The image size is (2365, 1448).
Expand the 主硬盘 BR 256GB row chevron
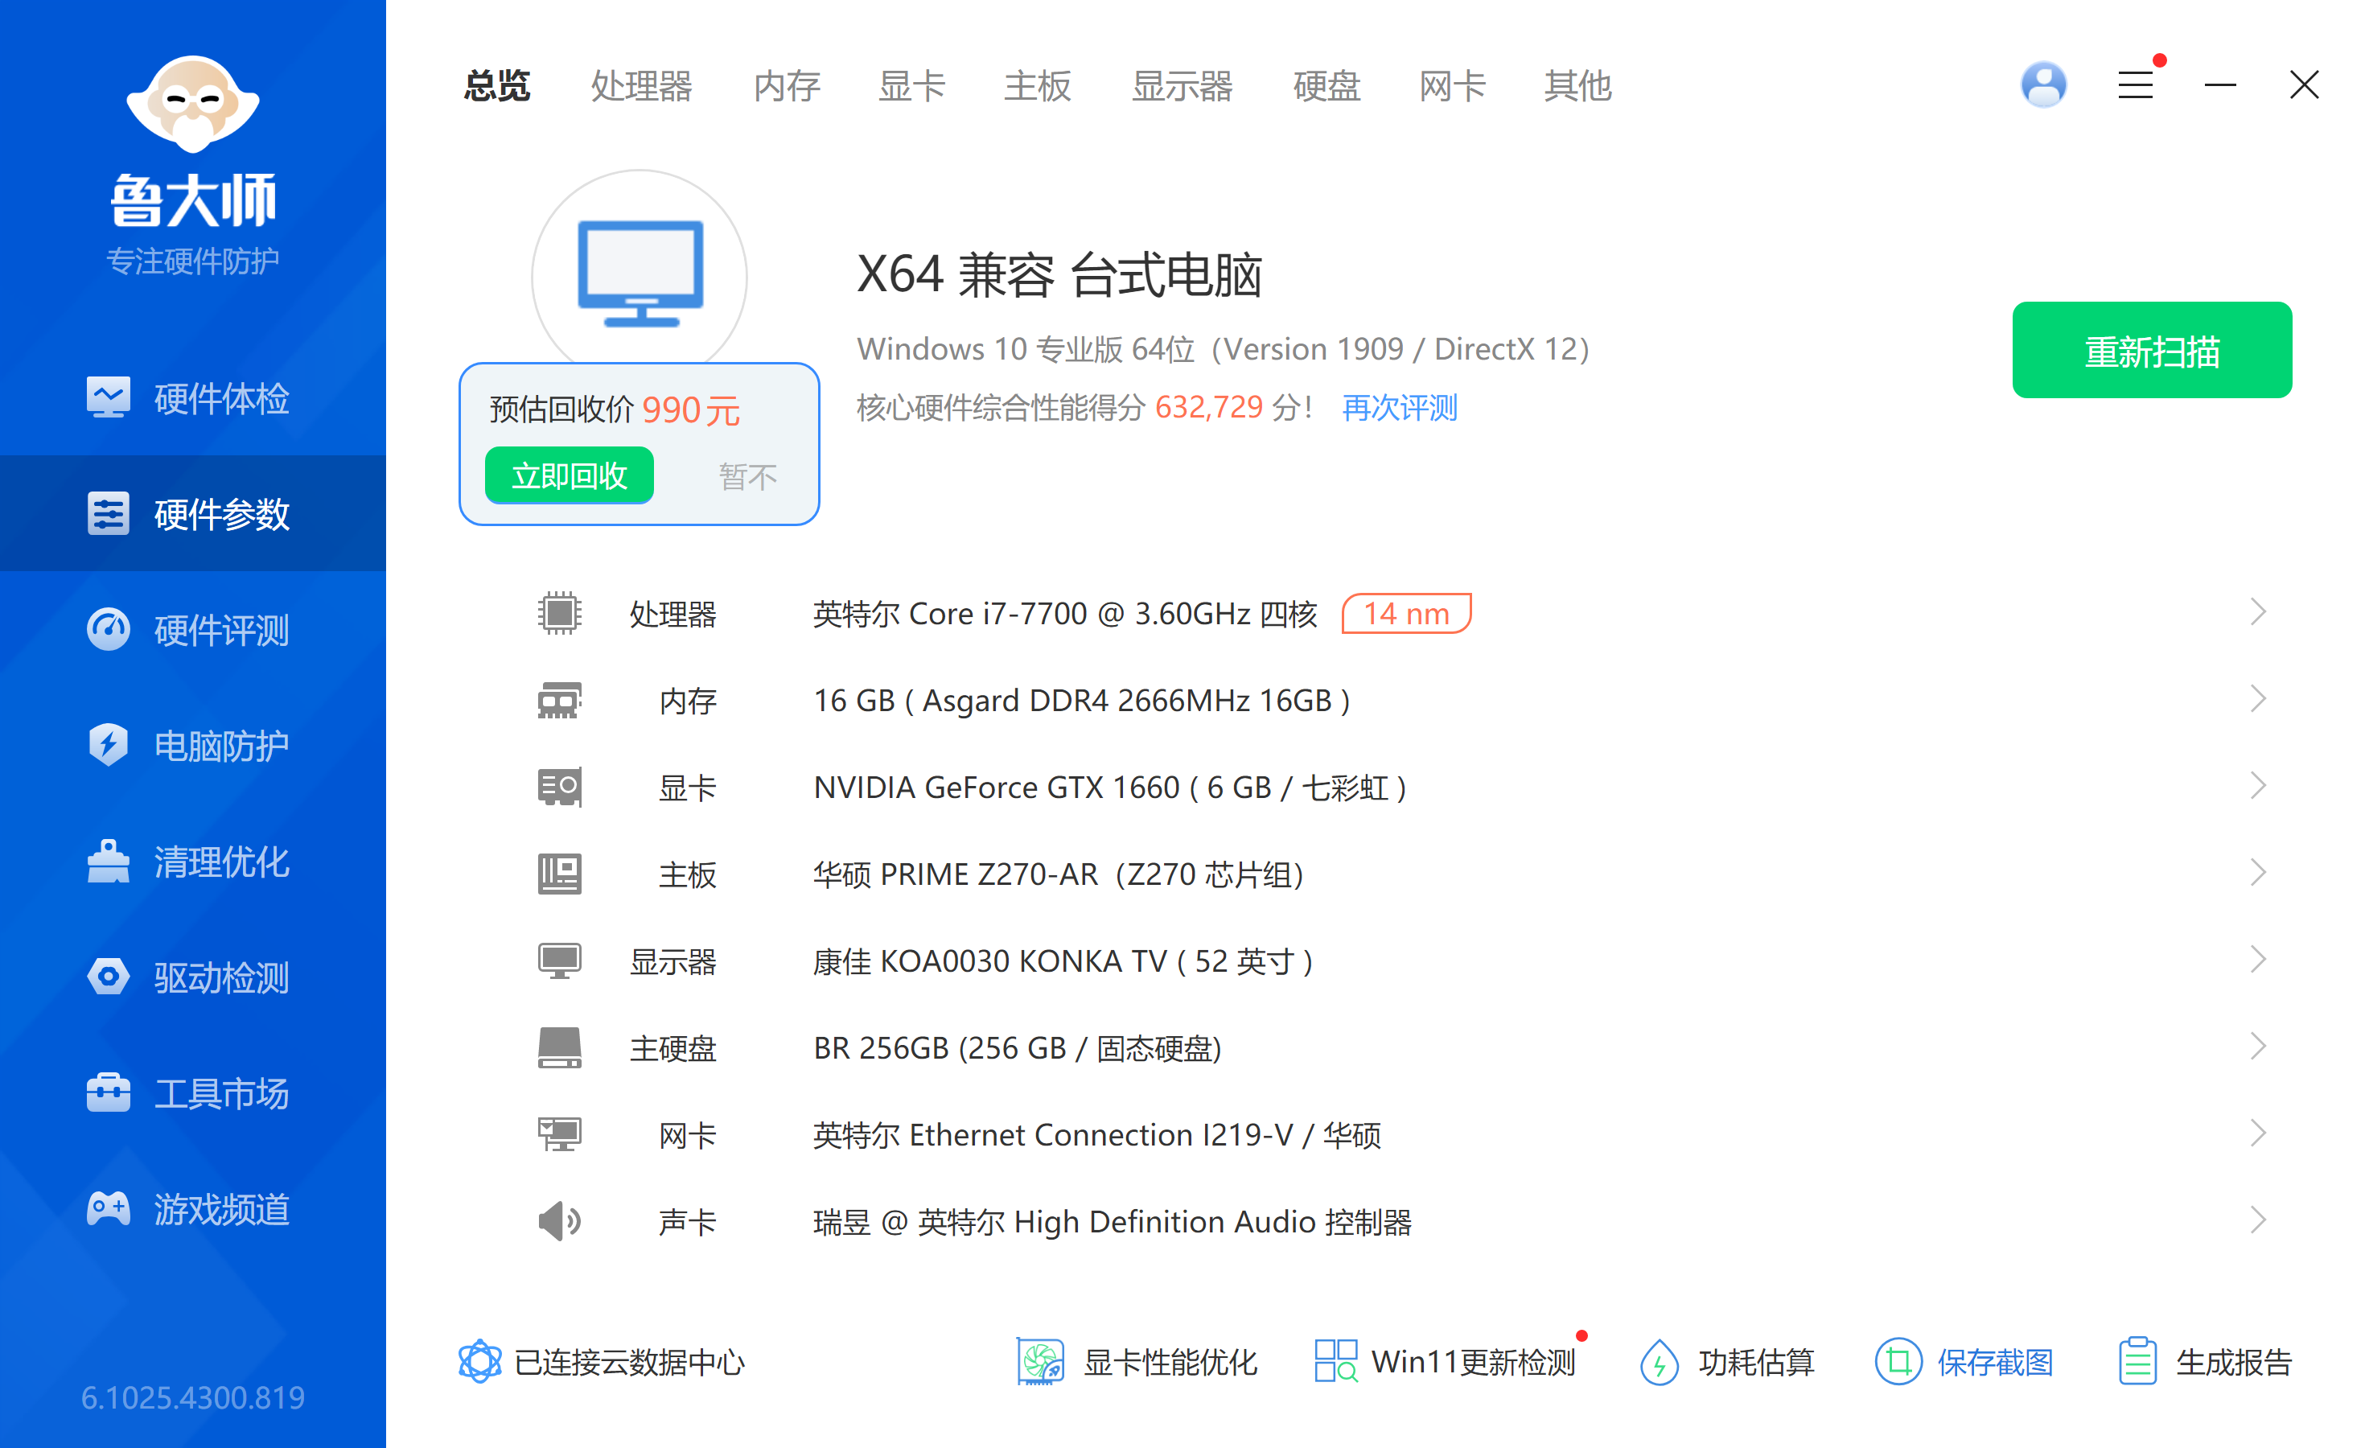point(2257,1047)
